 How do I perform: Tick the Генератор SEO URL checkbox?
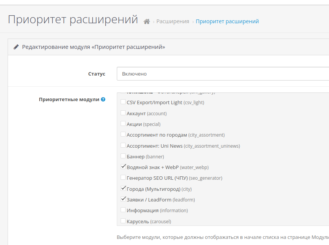123,177
